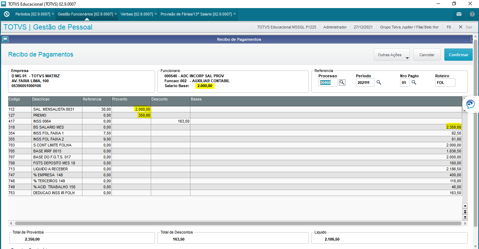
Task: Select the INSS FOL FAIXA 1 row
Action: (235, 133)
